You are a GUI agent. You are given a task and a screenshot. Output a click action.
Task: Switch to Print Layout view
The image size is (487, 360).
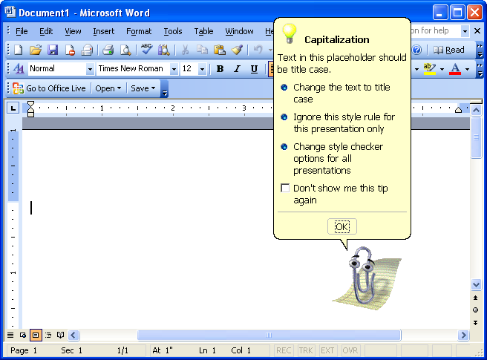coord(36,336)
